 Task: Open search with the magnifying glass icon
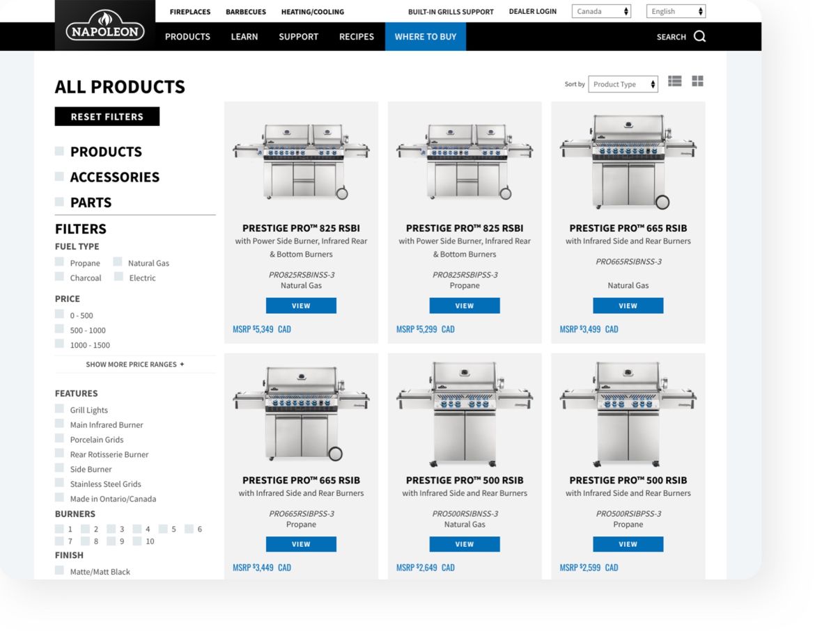pos(699,36)
